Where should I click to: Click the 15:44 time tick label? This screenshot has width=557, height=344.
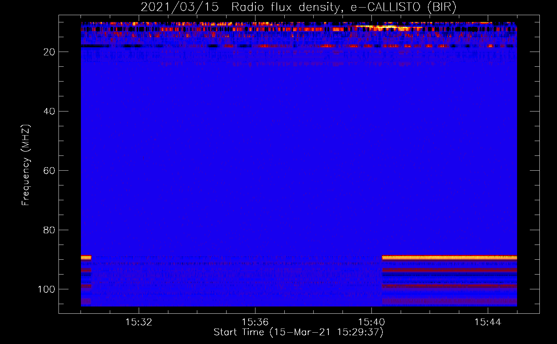coord(488,322)
